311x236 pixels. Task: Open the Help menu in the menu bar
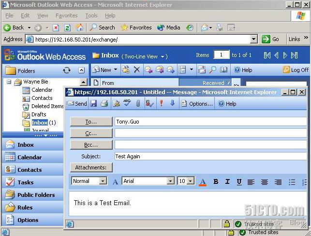pos(110,15)
